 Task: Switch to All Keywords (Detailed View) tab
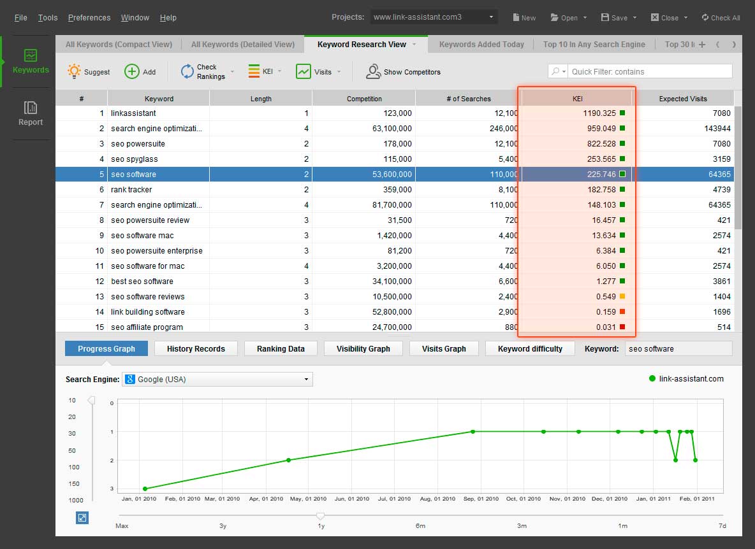(x=242, y=45)
